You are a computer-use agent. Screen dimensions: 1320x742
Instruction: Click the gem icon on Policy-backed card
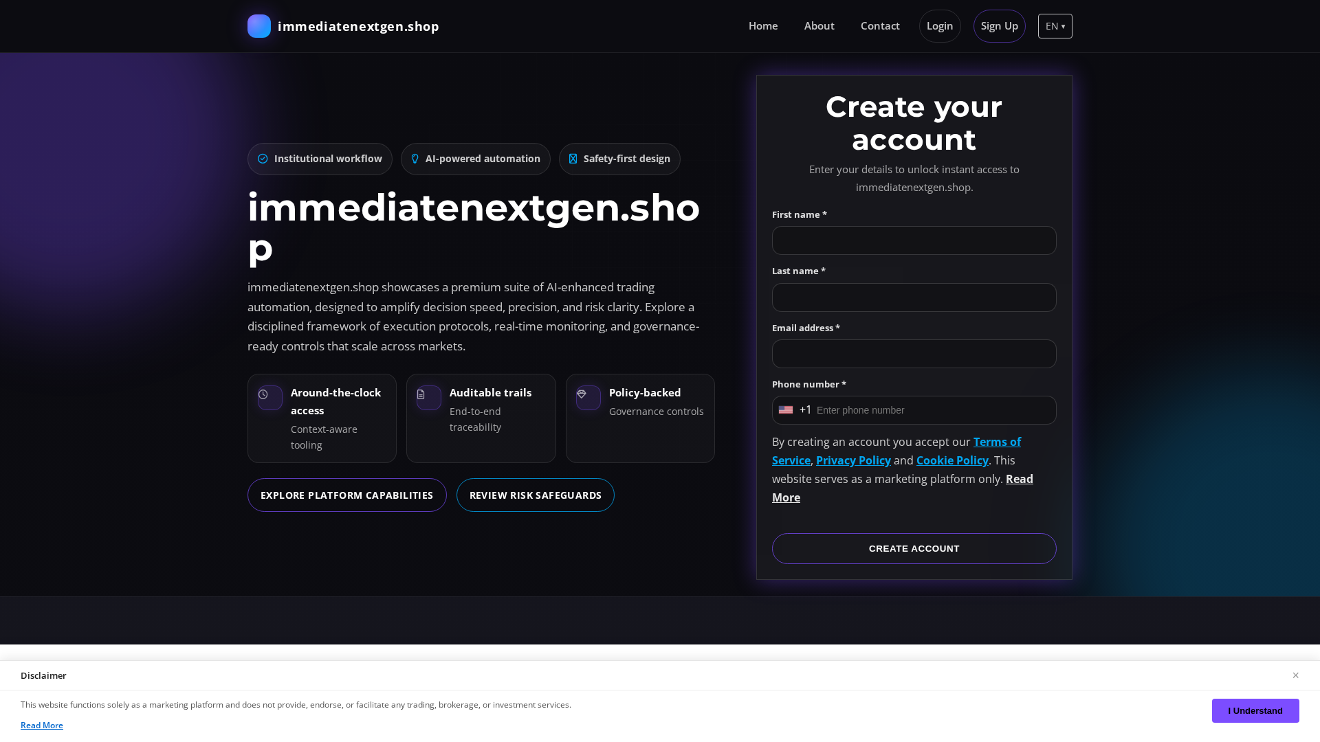[582, 394]
